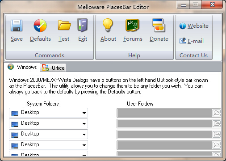Open the Website link

198,26
